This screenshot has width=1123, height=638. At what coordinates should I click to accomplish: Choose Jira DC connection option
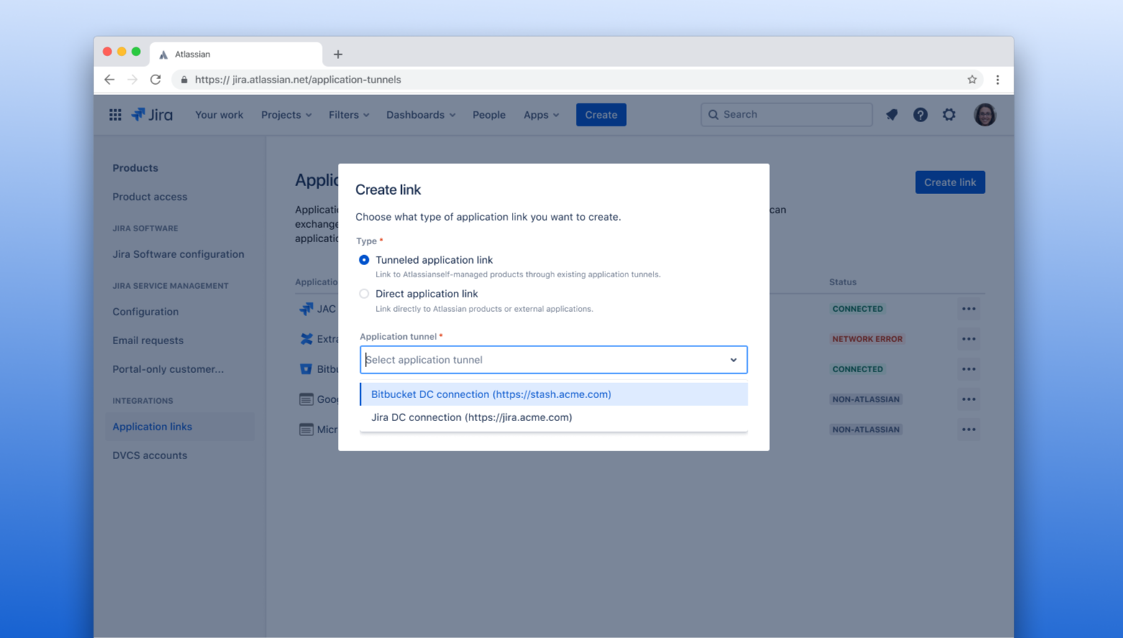(554, 417)
